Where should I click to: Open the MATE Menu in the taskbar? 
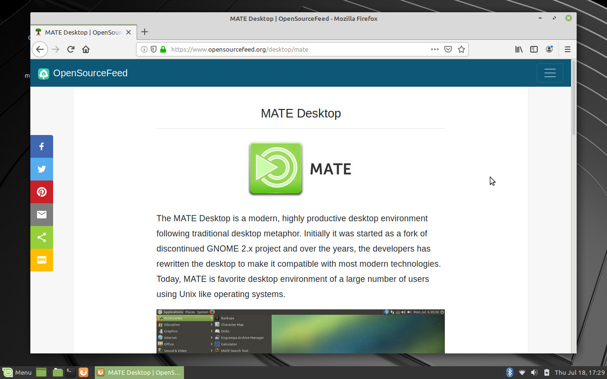pyautogui.click(x=17, y=372)
